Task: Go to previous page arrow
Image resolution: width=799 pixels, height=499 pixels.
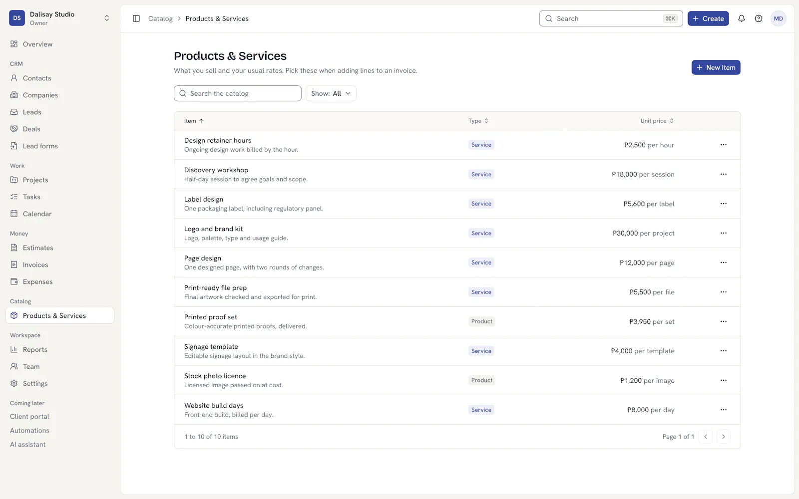Action: 706,437
